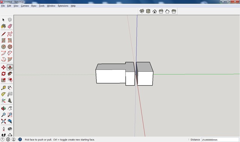Switch to Front view house icon
Image resolution: width=240 pixels, height=142 pixels.
[x=154, y=11]
